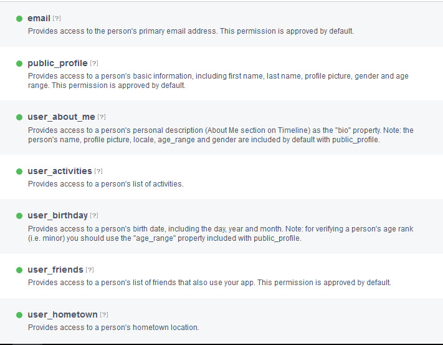Click the user_friends permission heading
Screen dimensions: 443x345
coord(55,270)
